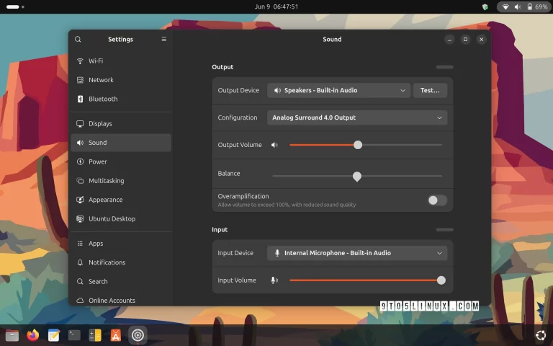Open the clock and calendar in top bar
The width and height of the screenshot is (553, 346).
click(x=276, y=6)
